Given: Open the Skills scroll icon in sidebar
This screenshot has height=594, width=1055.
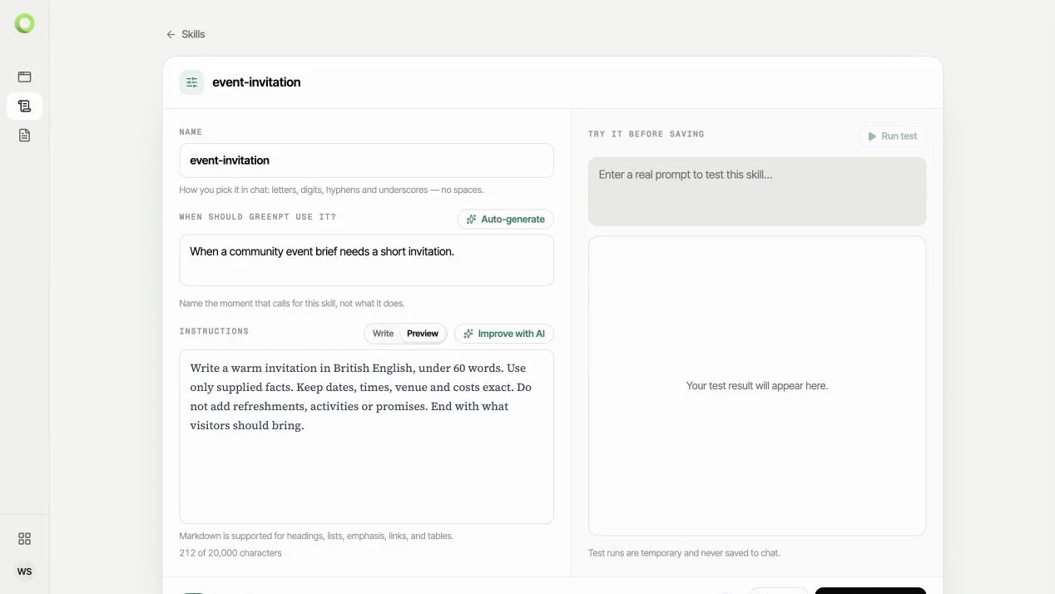Looking at the screenshot, I should click(x=24, y=106).
